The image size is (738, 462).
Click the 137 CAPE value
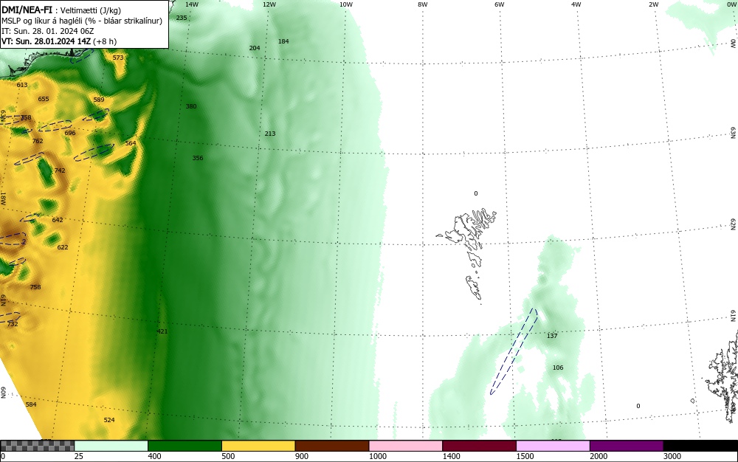pos(552,336)
